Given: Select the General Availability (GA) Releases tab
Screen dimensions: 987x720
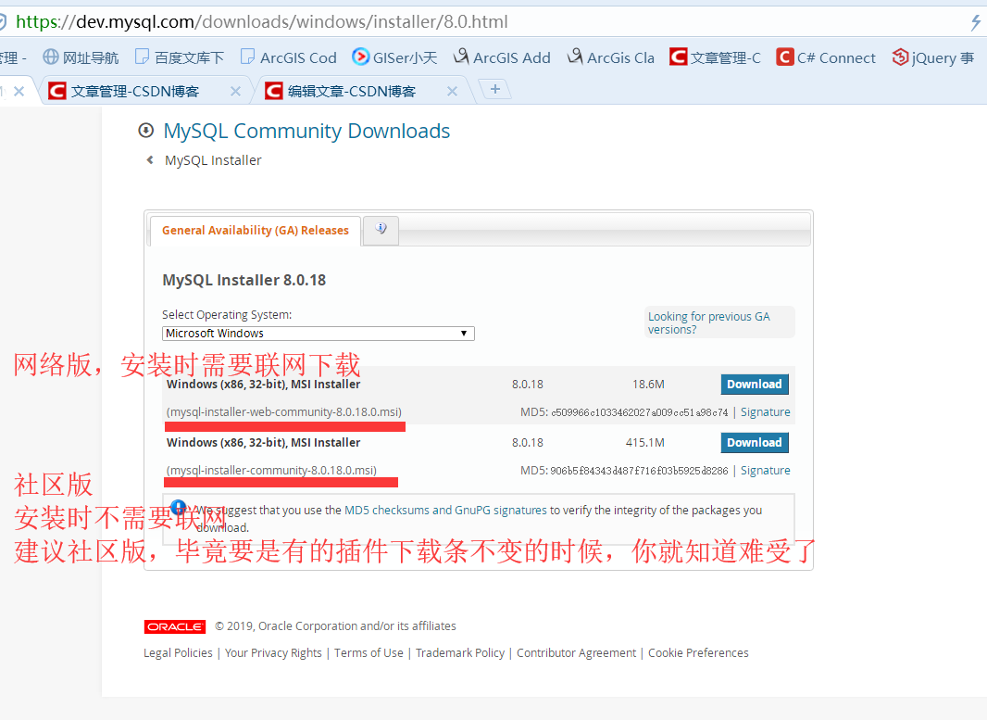Looking at the screenshot, I should (255, 231).
